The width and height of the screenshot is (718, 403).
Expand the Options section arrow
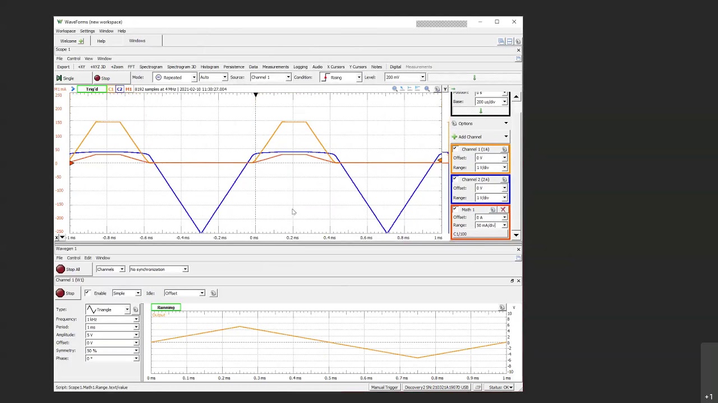(x=506, y=124)
